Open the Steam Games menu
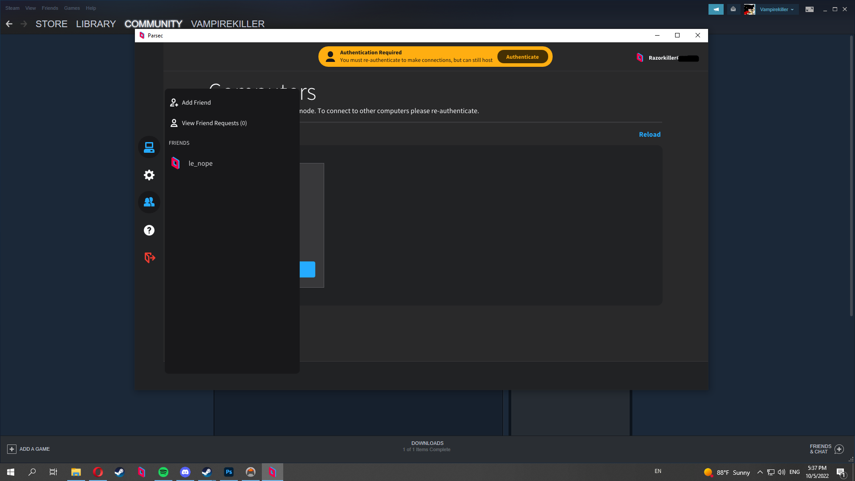The width and height of the screenshot is (855, 481). coord(72,8)
